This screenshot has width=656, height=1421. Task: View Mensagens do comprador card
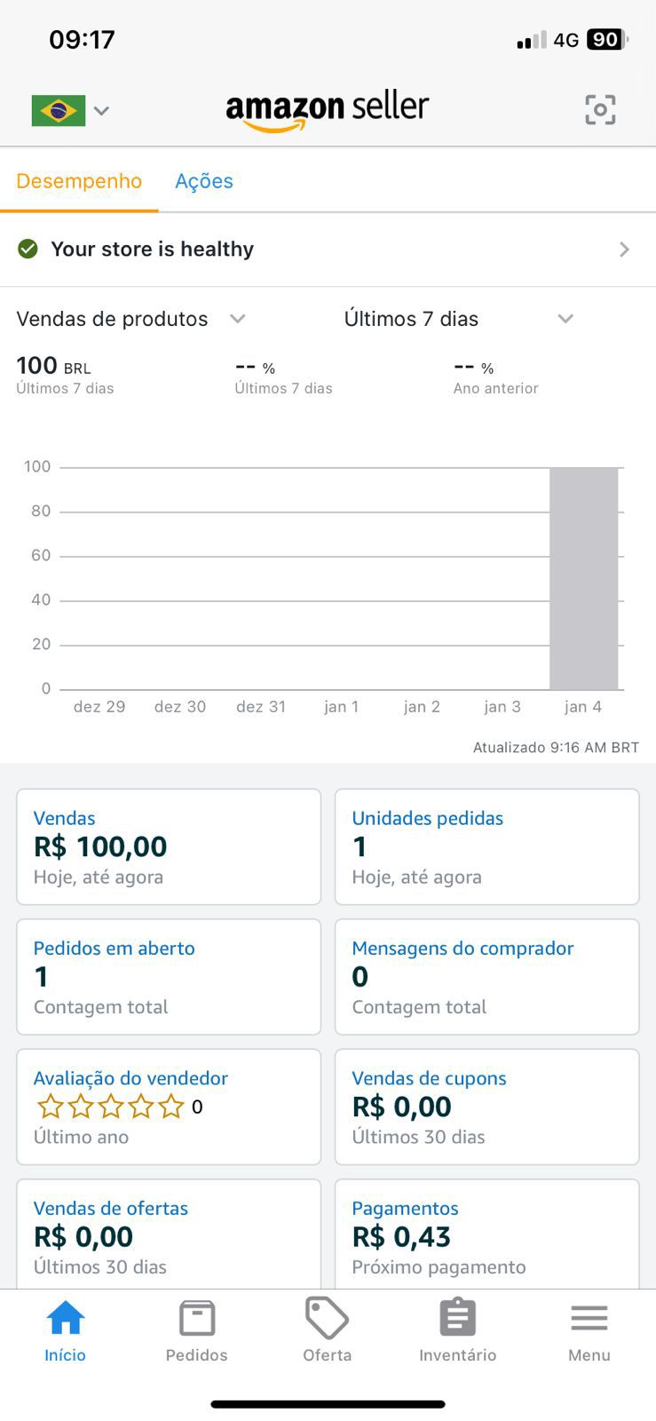tap(486, 976)
